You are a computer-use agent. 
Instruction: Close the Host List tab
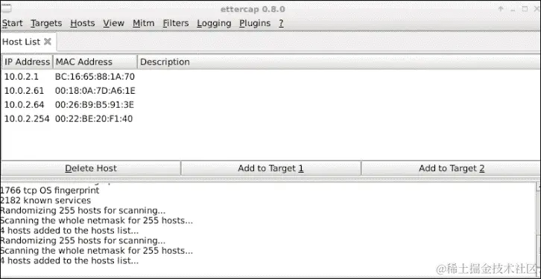48,42
